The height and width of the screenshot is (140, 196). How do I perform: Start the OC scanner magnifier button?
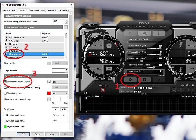pyautogui.click(x=91, y=25)
